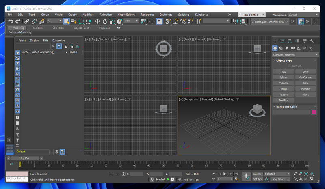Click the Play Animation button
The width and height of the screenshot is (325, 189).
(x=225, y=174)
